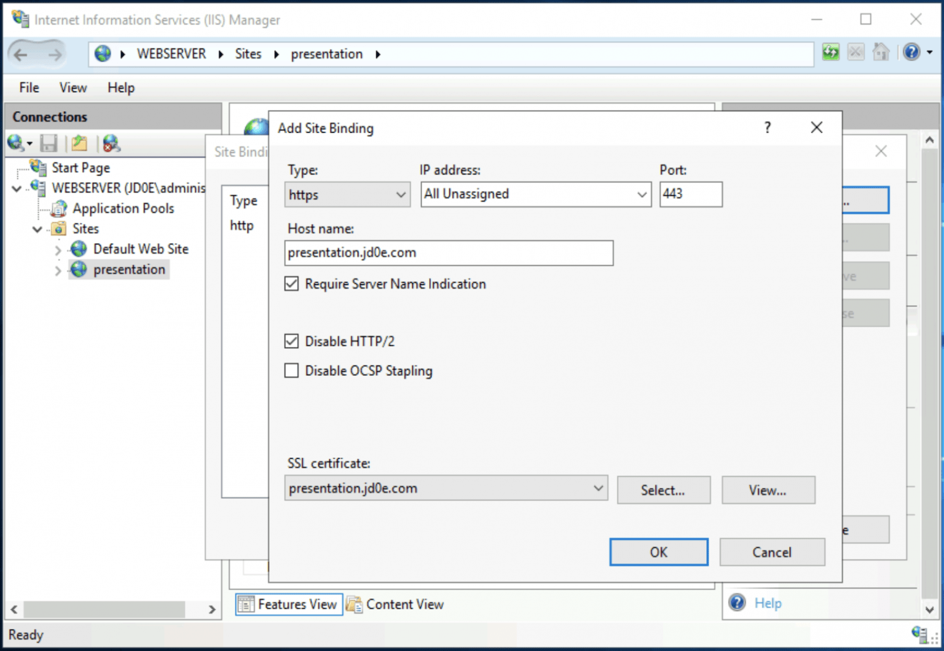944x651 pixels.
Task: Click the Select button for SSL certificate
Action: pos(663,489)
